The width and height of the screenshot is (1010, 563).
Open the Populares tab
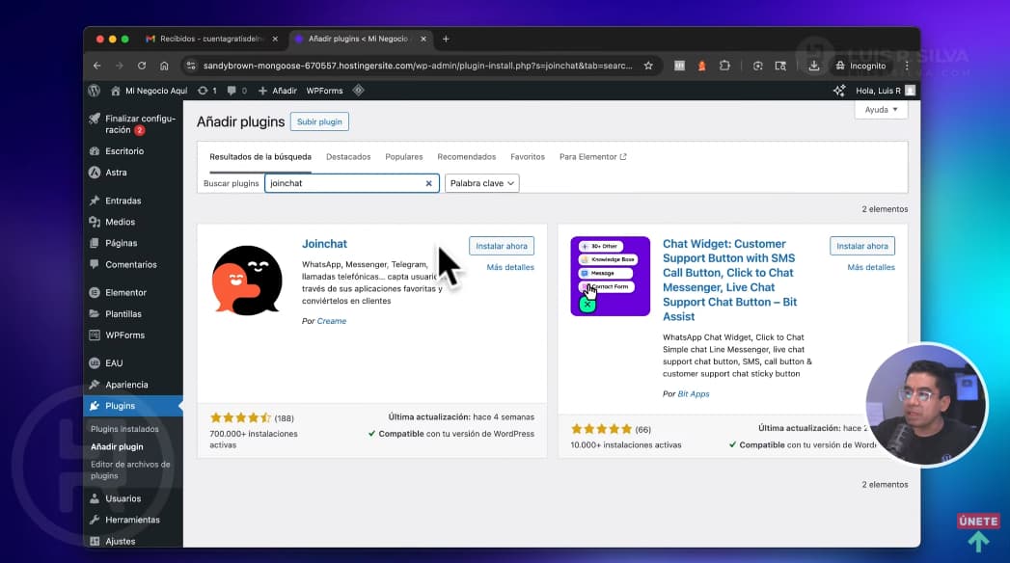[404, 157]
